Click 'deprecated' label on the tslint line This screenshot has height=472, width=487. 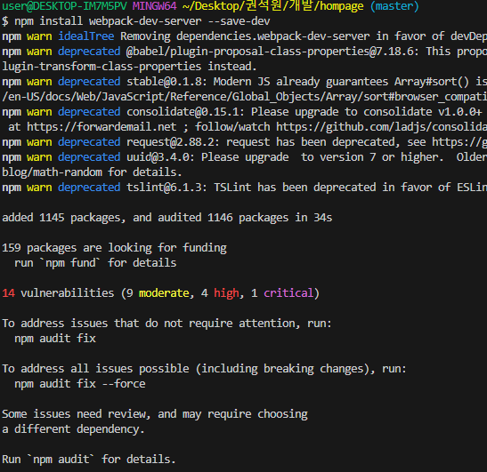click(89, 188)
